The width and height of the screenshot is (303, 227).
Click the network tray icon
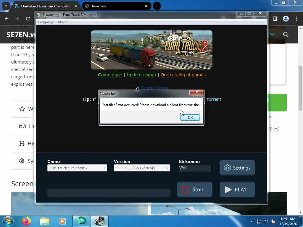[x=259, y=221]
